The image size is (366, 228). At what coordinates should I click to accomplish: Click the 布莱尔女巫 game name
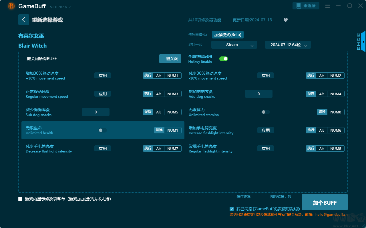point(31,36)
